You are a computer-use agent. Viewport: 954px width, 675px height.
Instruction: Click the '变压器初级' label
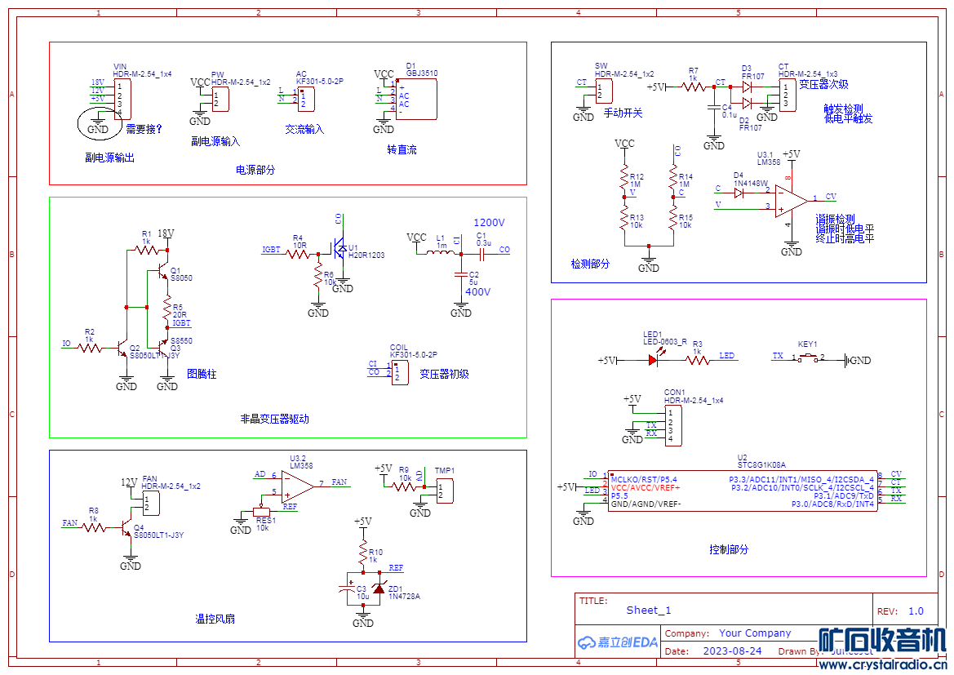pyautogui.click(x=444, y=375)
